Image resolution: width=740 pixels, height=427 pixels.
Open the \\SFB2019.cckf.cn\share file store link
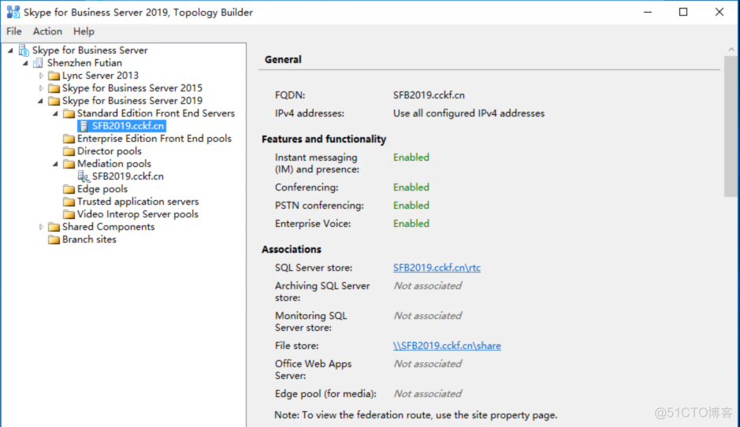[x=447, y=346]
